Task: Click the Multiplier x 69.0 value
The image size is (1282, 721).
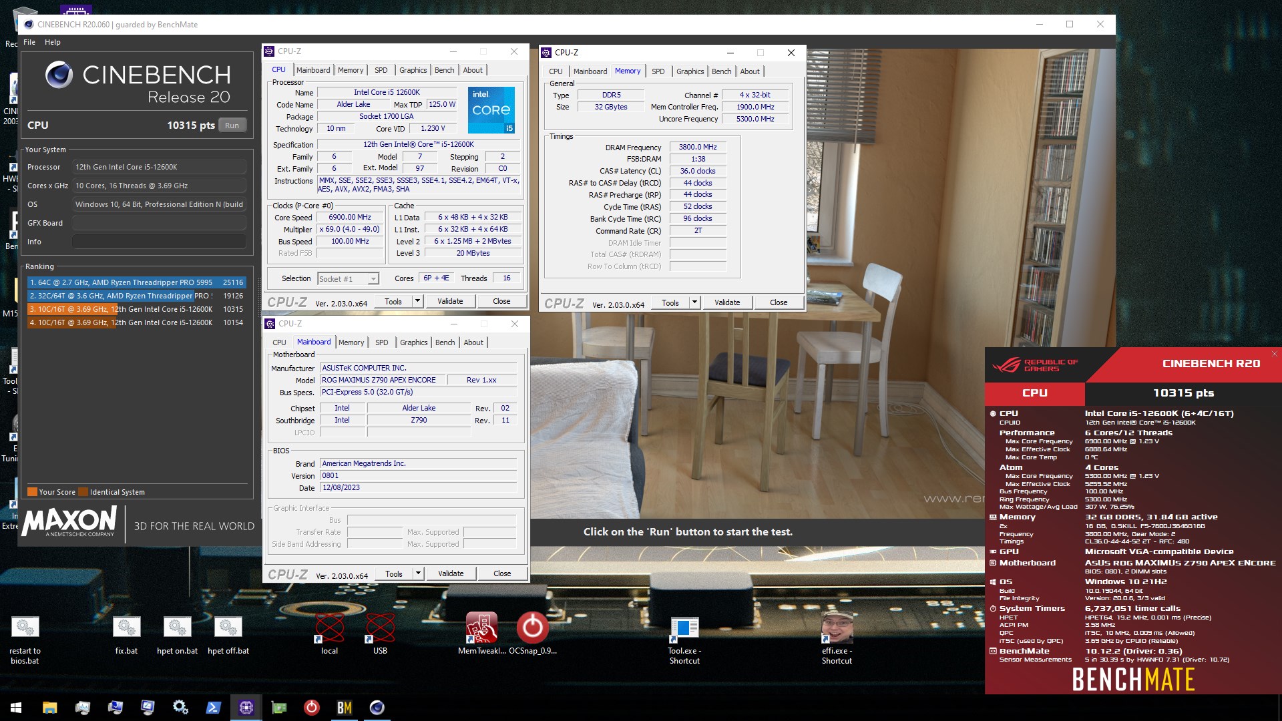Action: coord(350,229)
